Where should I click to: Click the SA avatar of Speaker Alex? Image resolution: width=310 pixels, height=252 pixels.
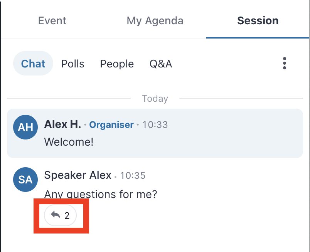[25, 180]
